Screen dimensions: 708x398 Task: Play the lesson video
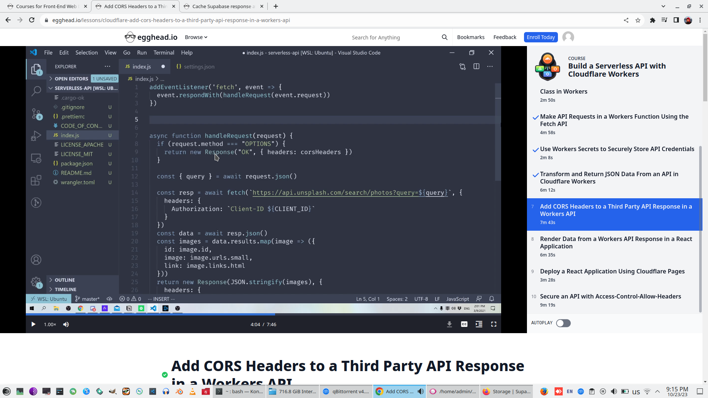point(33,324)
